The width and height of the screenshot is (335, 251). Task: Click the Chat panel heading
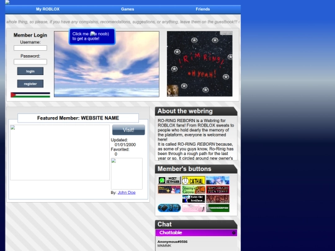click(x=164, y=224)
